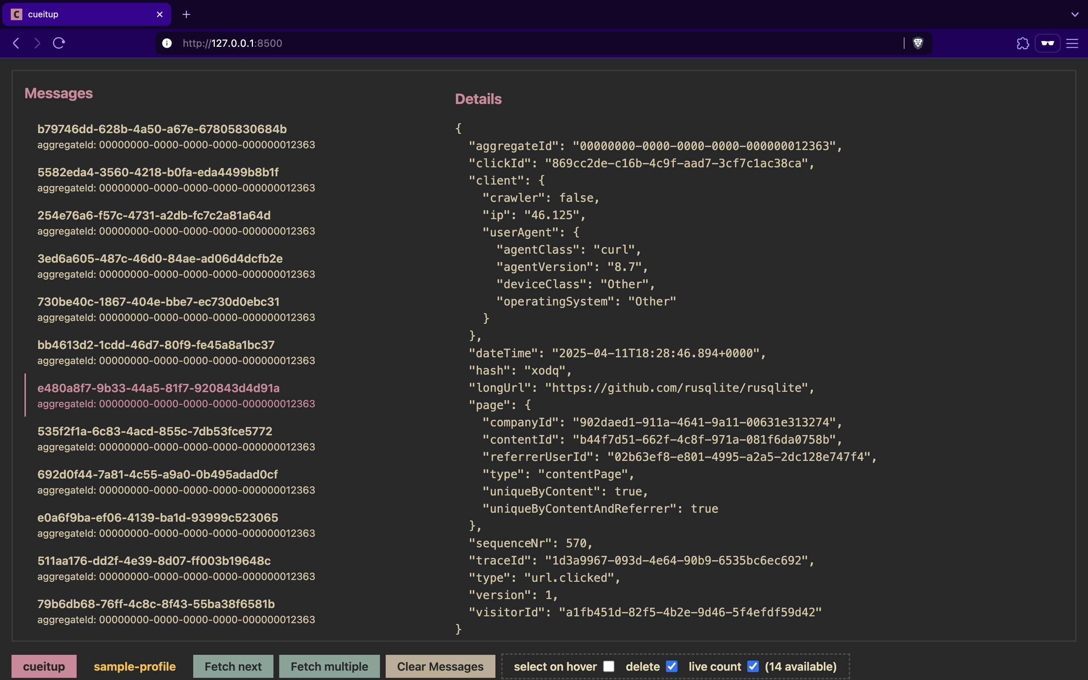Click the "hash": "xodq" line
The width and height of the screenshot is (1088, 680).
coord(520,371)
